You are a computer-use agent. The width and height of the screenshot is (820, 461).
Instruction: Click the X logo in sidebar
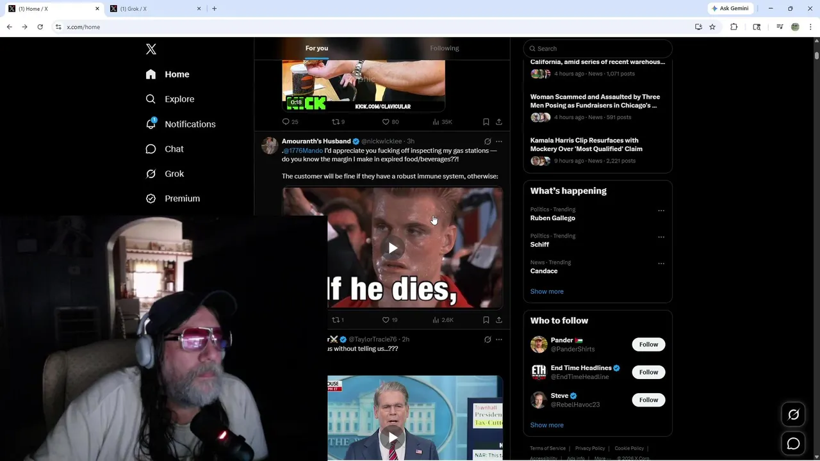pyautogui.click(x=151, y=49)
